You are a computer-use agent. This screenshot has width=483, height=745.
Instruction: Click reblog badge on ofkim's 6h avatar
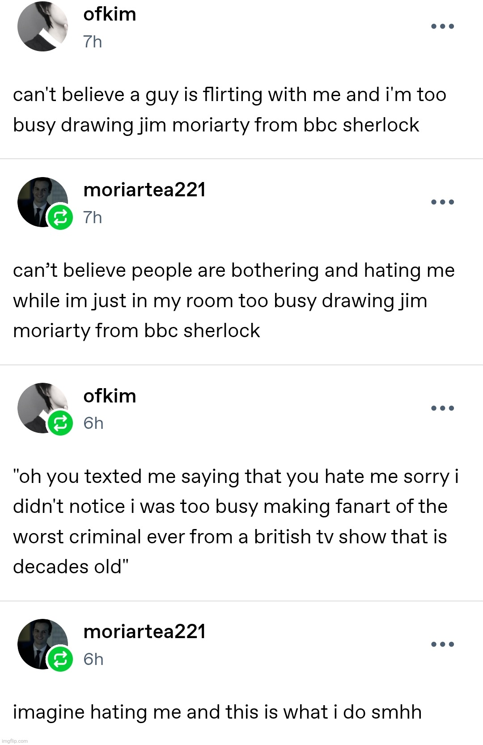tap(60, 423)
